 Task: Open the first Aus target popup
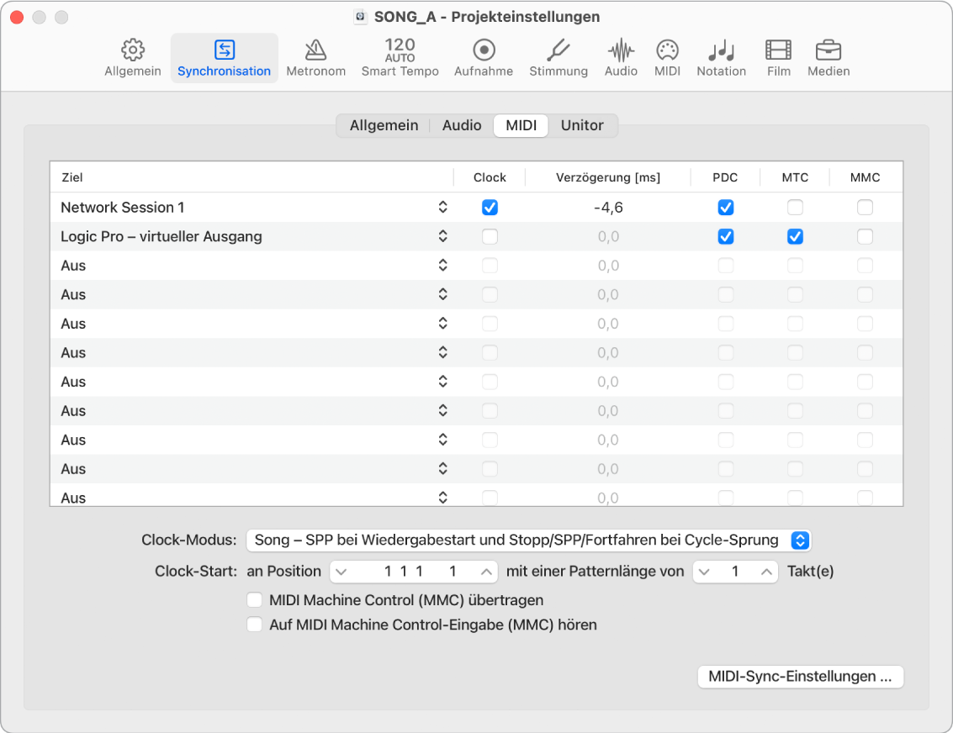pos(442,266)
